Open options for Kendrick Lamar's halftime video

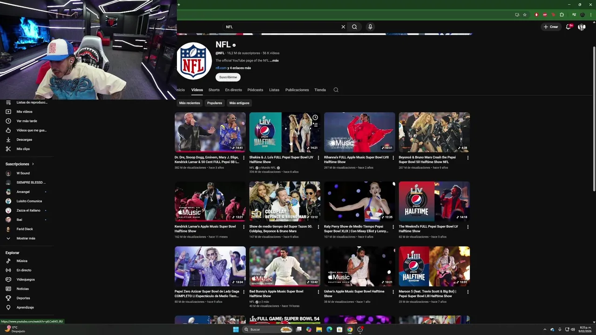[x=244, y=227]
